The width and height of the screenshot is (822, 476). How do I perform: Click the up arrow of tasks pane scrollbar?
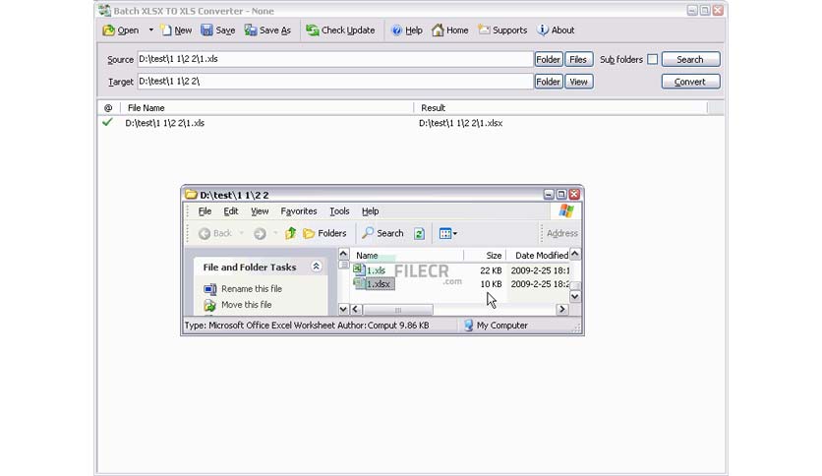coord(343,254)
